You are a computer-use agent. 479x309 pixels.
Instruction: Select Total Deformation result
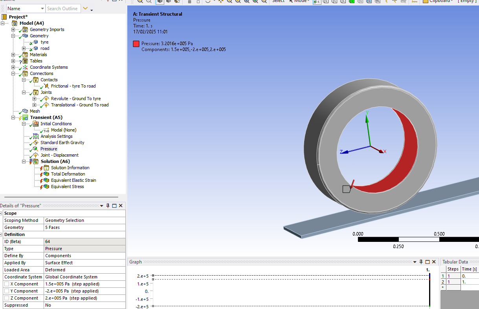pos(68,174)
